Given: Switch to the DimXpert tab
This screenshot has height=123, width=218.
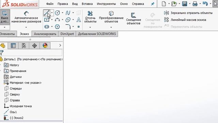Looking at the screenshot, I should [67, 34].
